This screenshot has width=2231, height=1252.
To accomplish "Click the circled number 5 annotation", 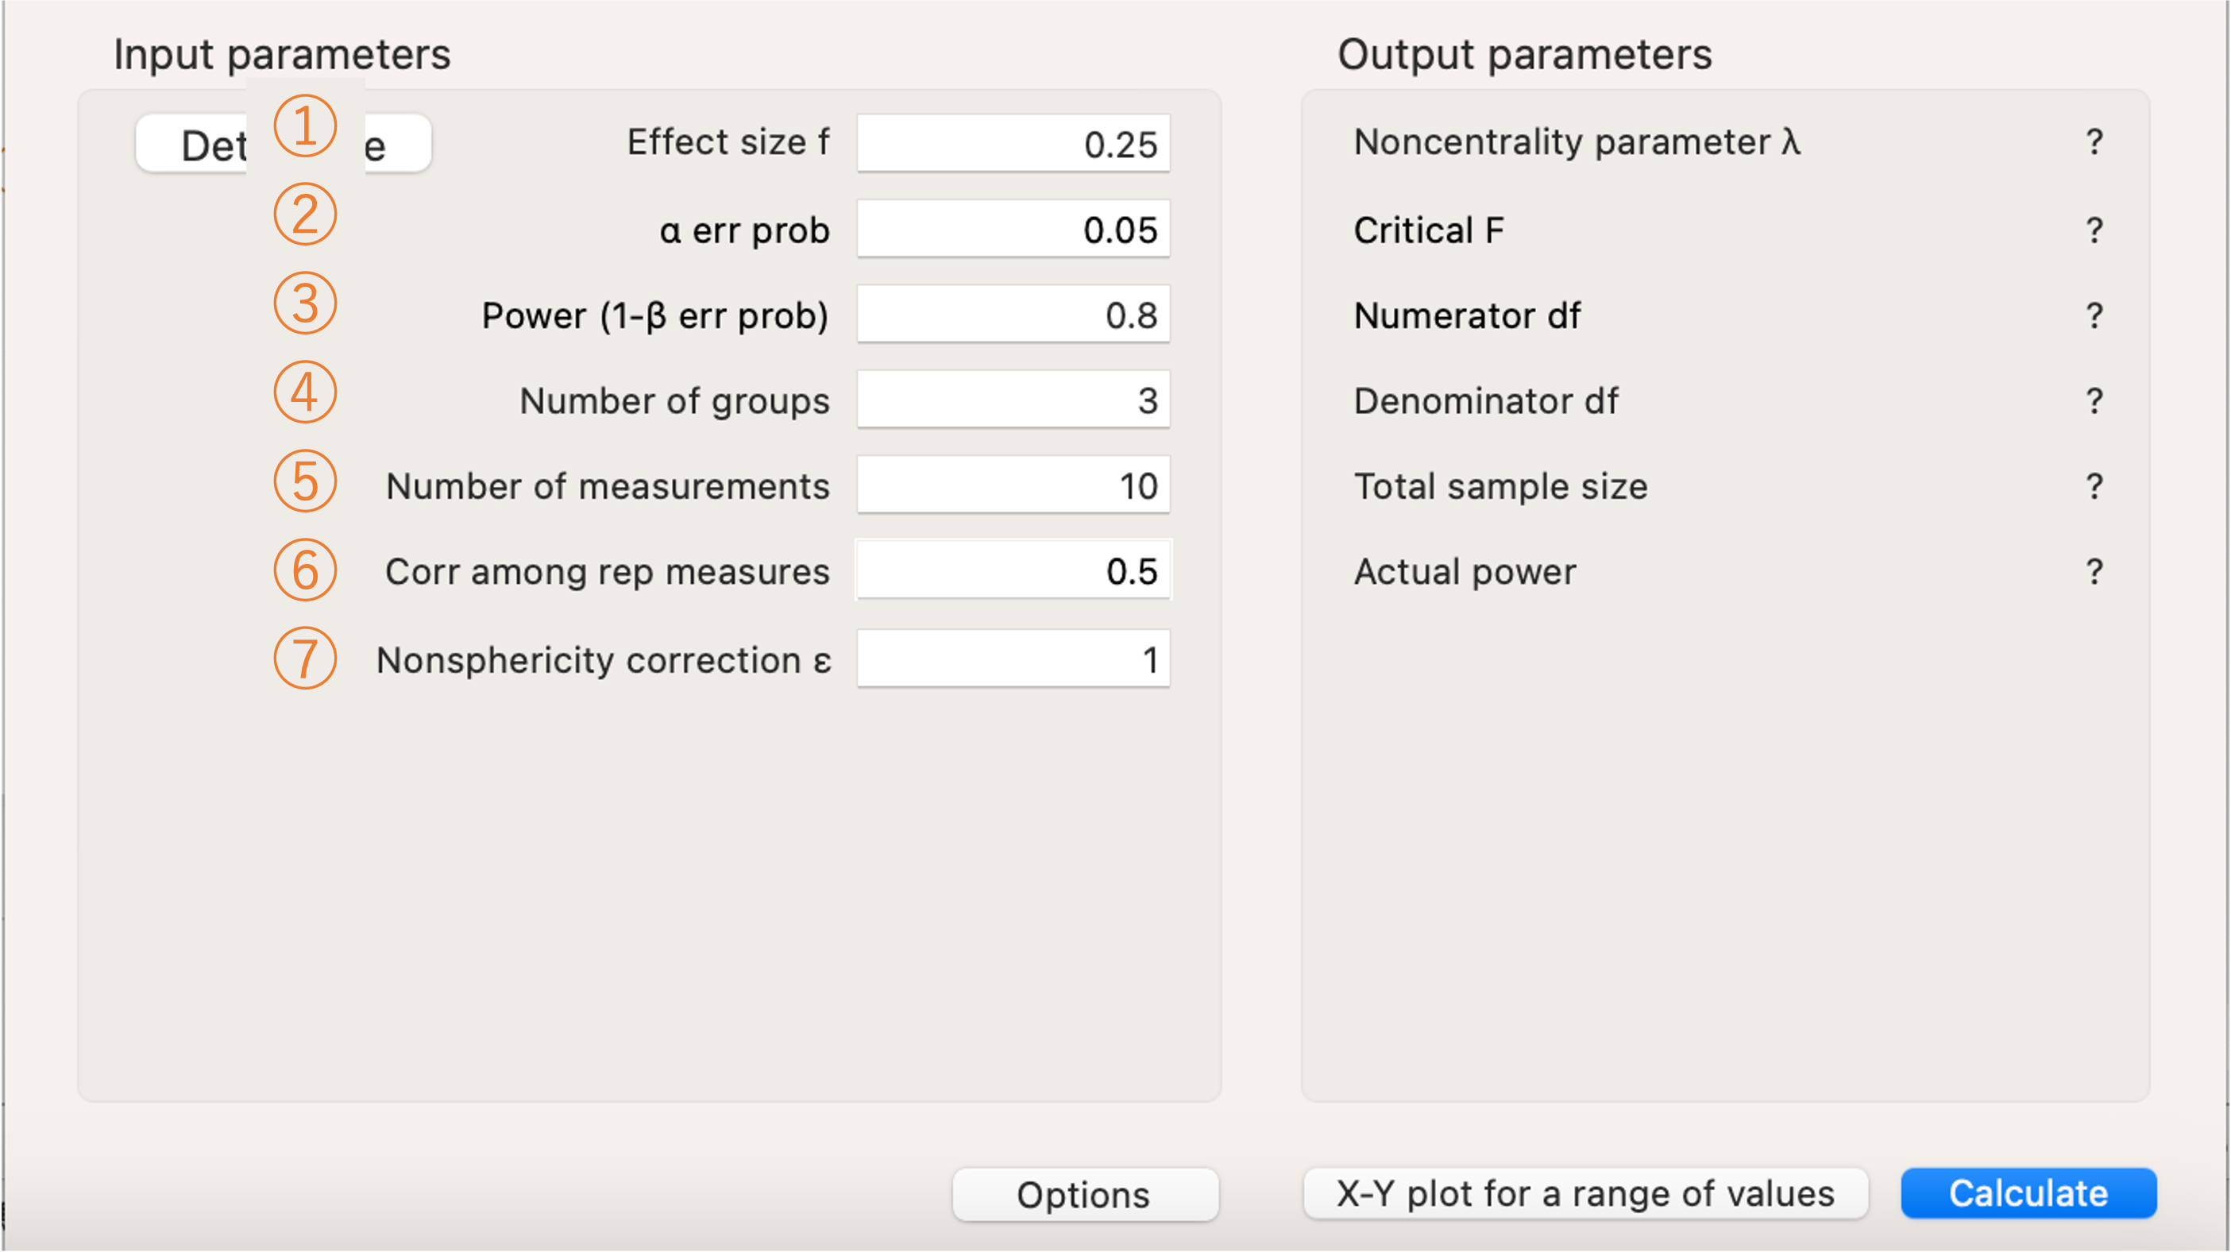I will click(x=305, y=481).
